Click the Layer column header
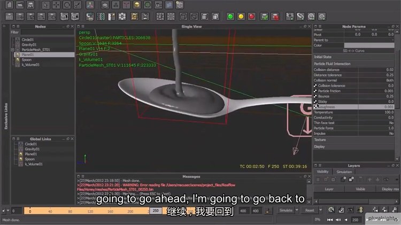The image size is (401, 225). (329, 189)
